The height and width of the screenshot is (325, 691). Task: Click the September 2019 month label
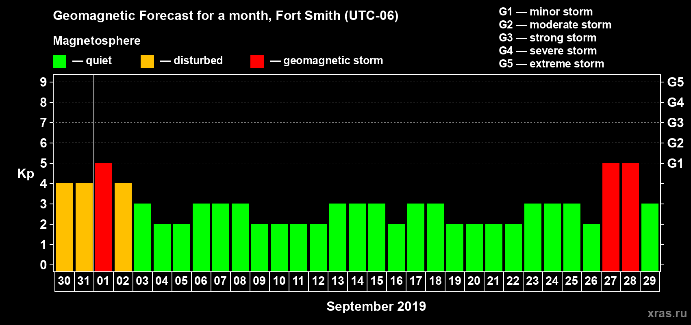click(376, 306)
